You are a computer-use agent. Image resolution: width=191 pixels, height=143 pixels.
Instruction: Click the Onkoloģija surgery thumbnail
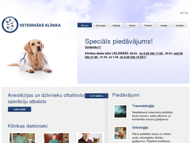(x=121, y=133)
